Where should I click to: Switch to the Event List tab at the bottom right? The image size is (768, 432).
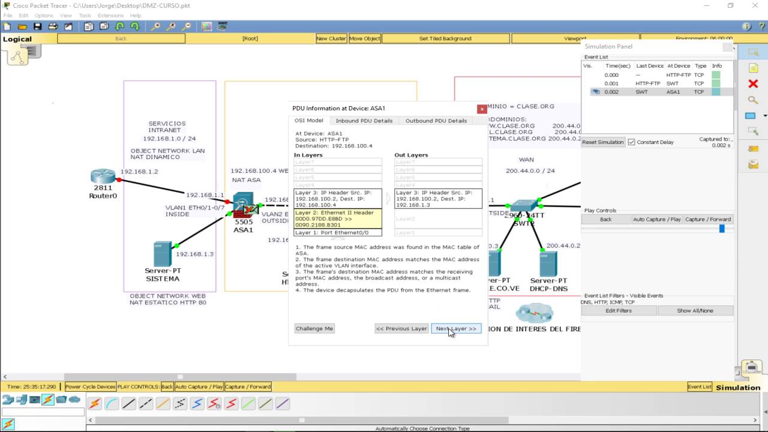(700, 387)
